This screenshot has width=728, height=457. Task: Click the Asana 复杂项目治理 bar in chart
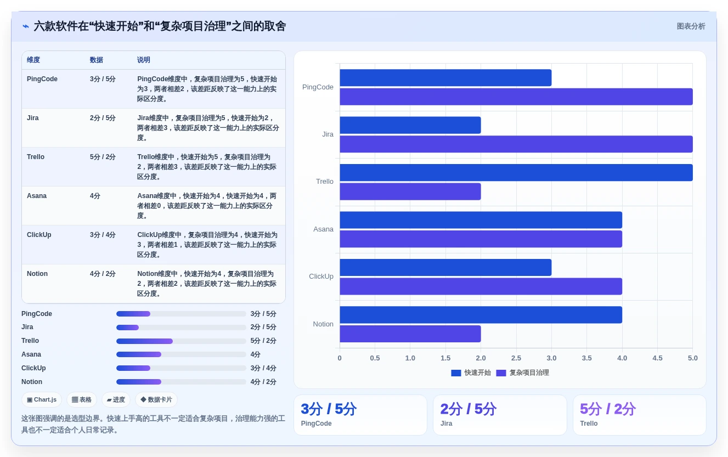click(x=481, y=239)
